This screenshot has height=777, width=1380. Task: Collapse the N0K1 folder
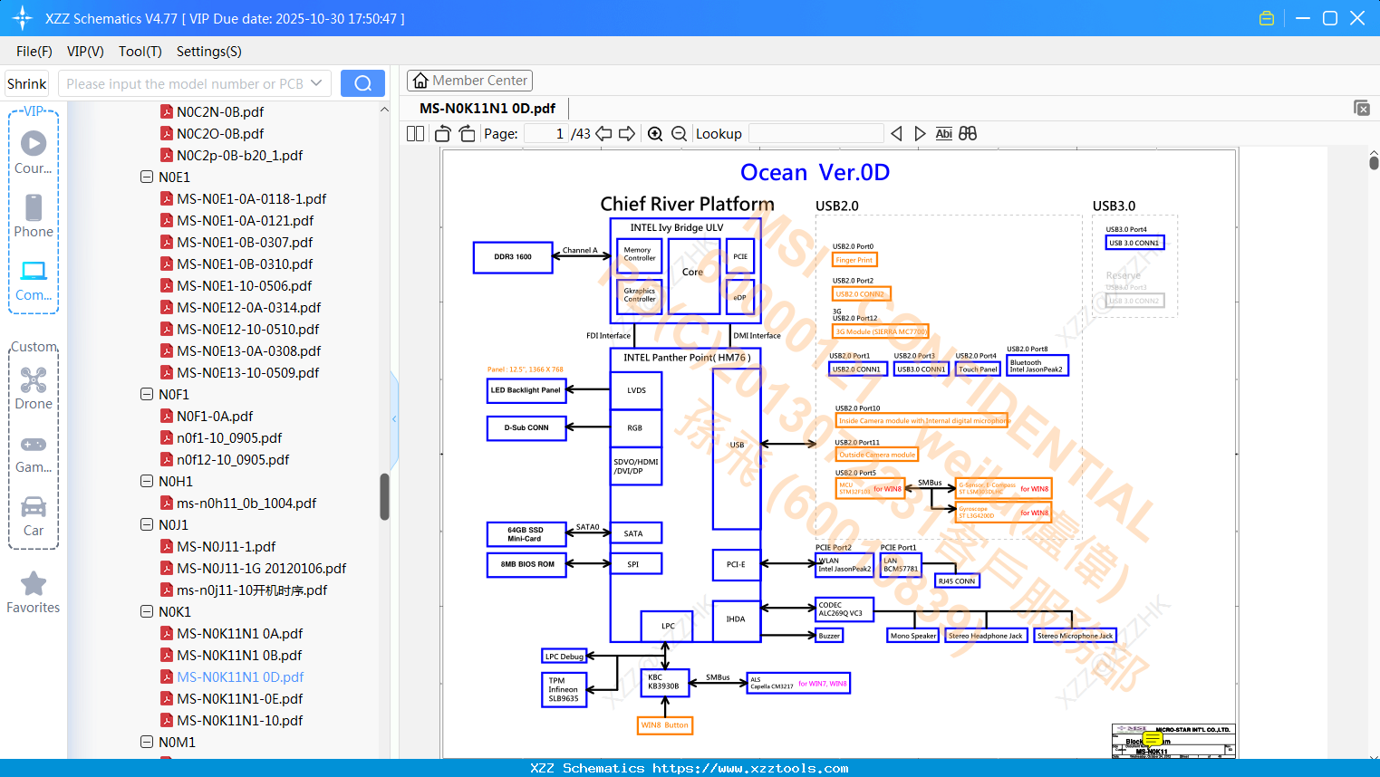147,612
